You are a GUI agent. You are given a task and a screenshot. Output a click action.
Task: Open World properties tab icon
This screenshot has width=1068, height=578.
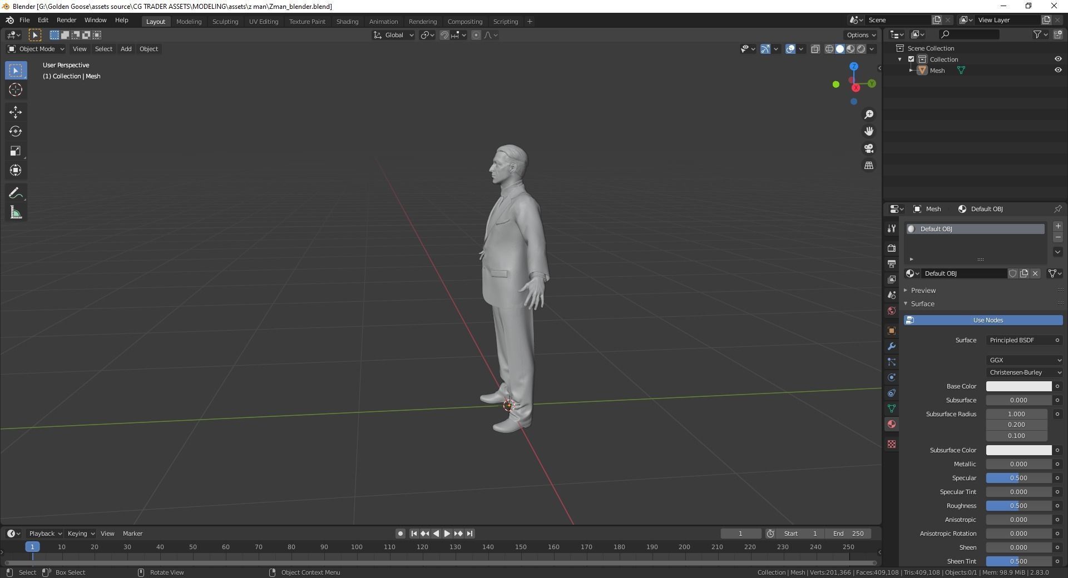[x=892, y=311]
